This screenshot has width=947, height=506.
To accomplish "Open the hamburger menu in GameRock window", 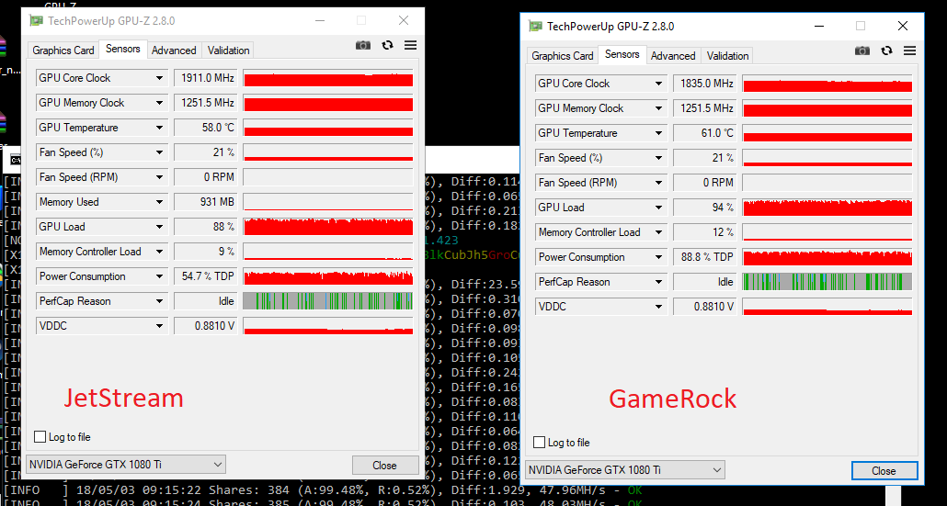I will (910, 51).
